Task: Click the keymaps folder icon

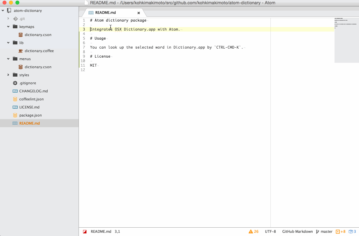Action: [x=15, y=26]
